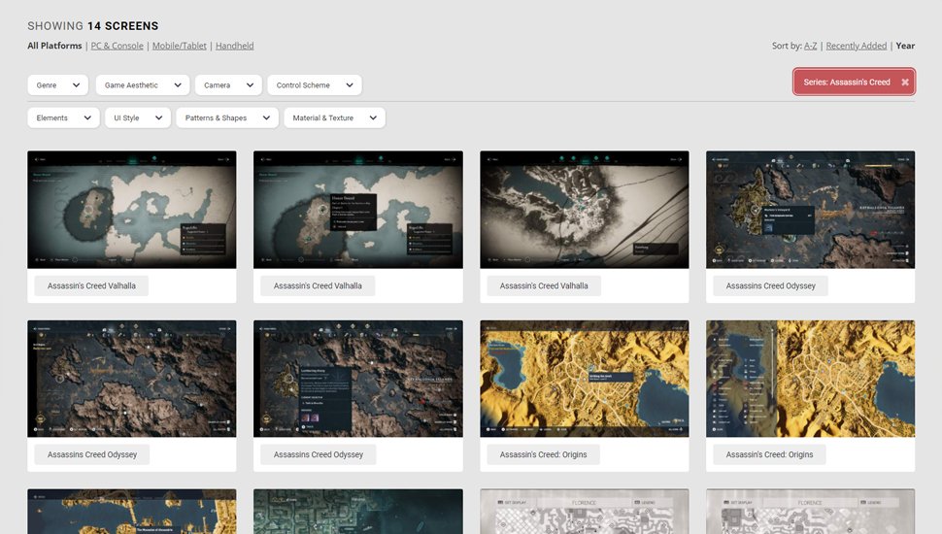Filter by Handheld platform
The width and height of the screenshot is (942, 534).
(x=234, y=46)
